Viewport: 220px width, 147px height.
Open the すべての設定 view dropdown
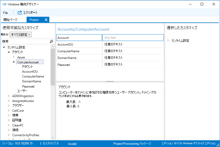[x=21, y=34]
